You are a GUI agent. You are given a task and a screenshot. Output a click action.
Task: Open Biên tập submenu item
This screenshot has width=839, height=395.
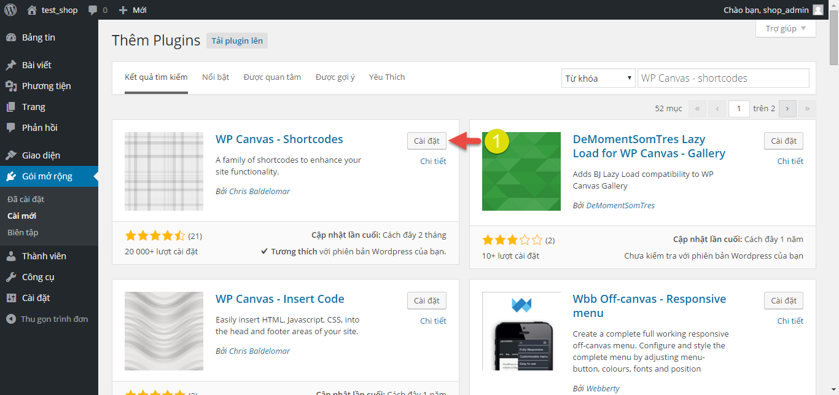pos(23,232)
